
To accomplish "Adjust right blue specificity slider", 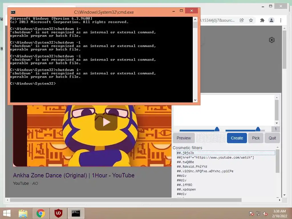I will (x=258, y=129).
